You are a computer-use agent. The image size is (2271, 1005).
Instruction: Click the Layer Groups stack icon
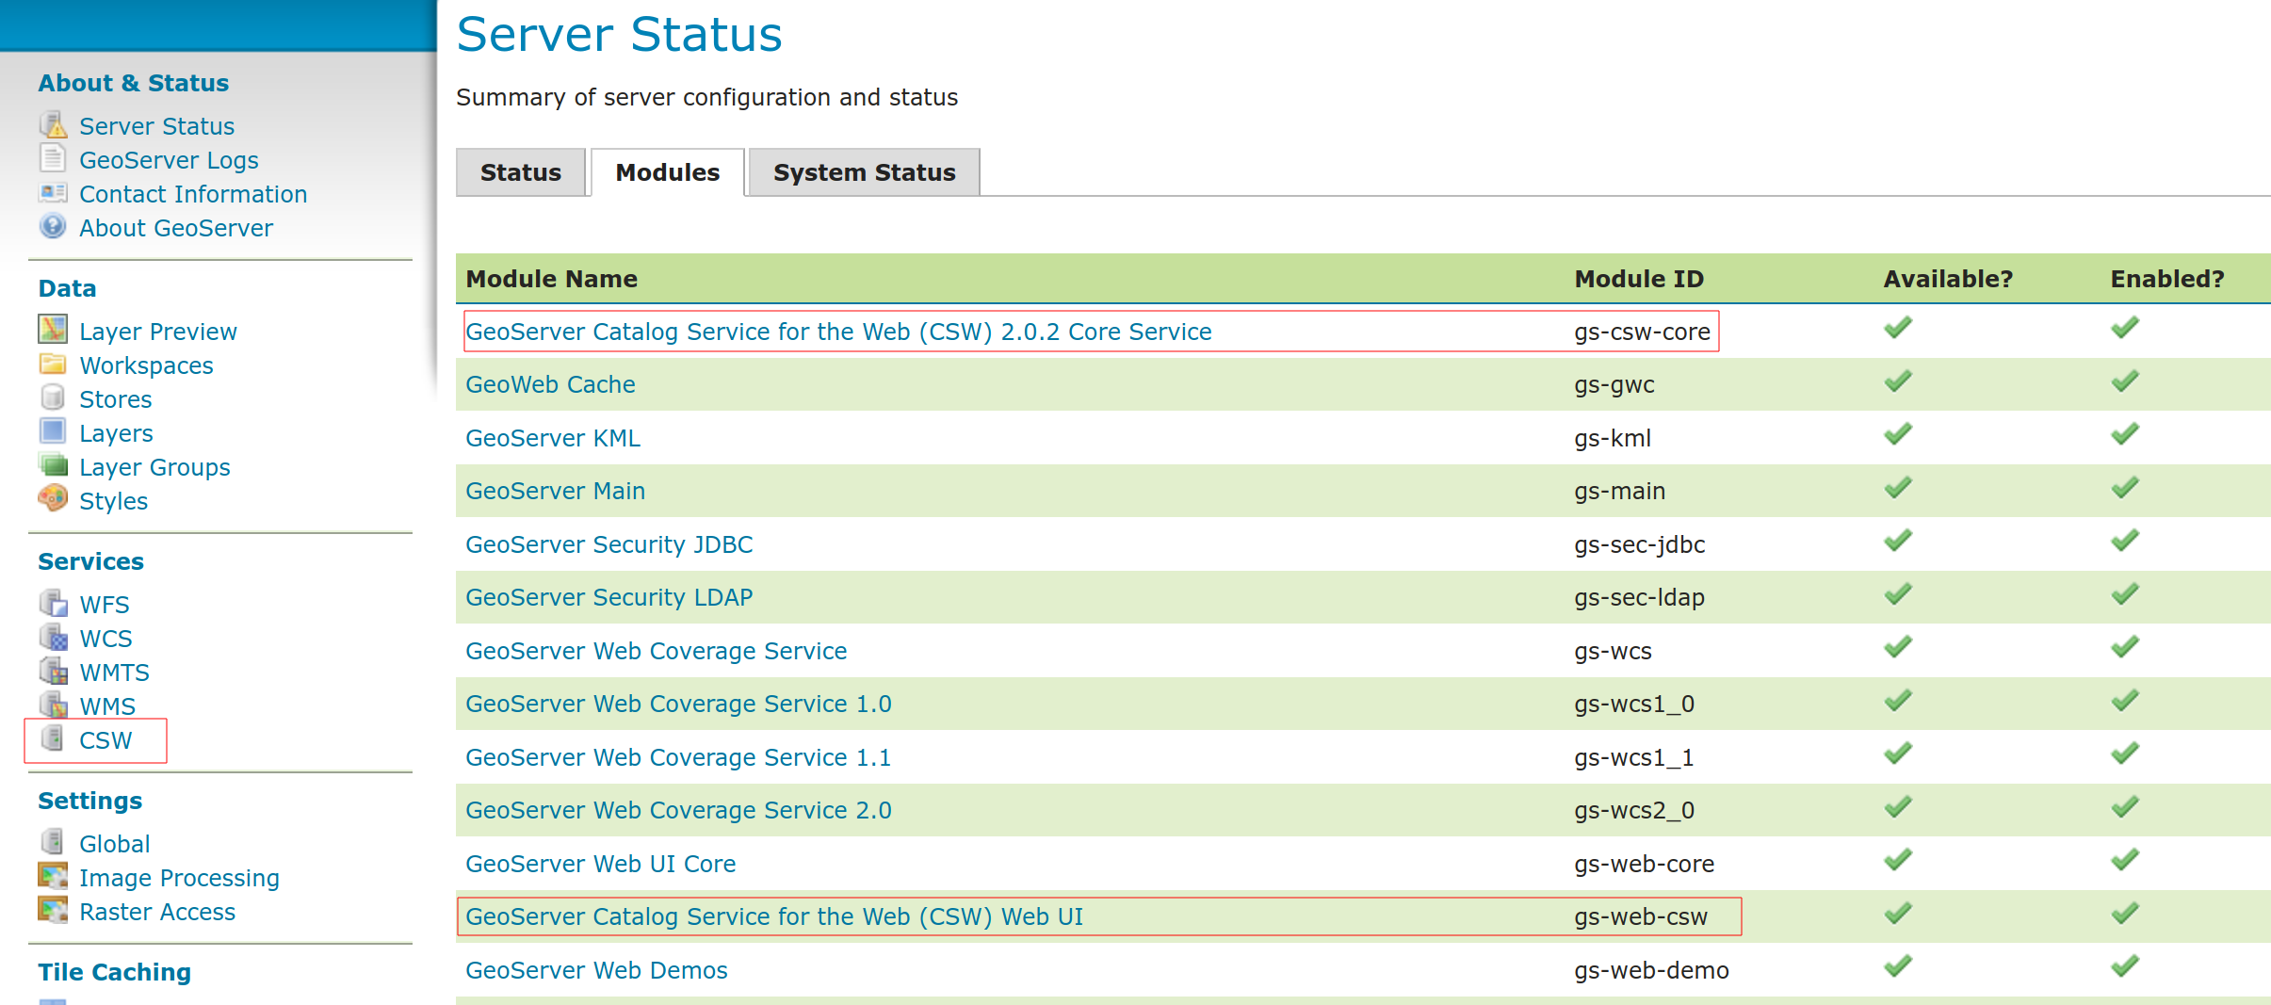[53, 465]
